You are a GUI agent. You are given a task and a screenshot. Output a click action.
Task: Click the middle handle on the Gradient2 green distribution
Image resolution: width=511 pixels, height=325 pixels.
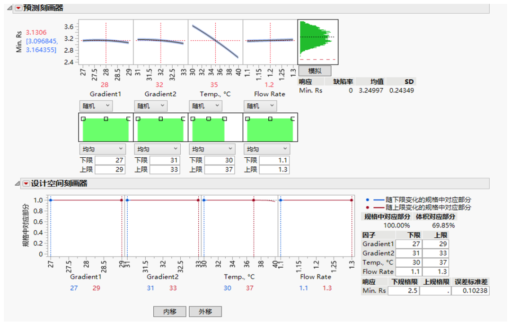(161, 119)
